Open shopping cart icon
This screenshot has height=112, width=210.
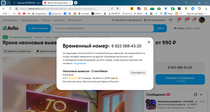pyautogui.click(x=193, y=20)
